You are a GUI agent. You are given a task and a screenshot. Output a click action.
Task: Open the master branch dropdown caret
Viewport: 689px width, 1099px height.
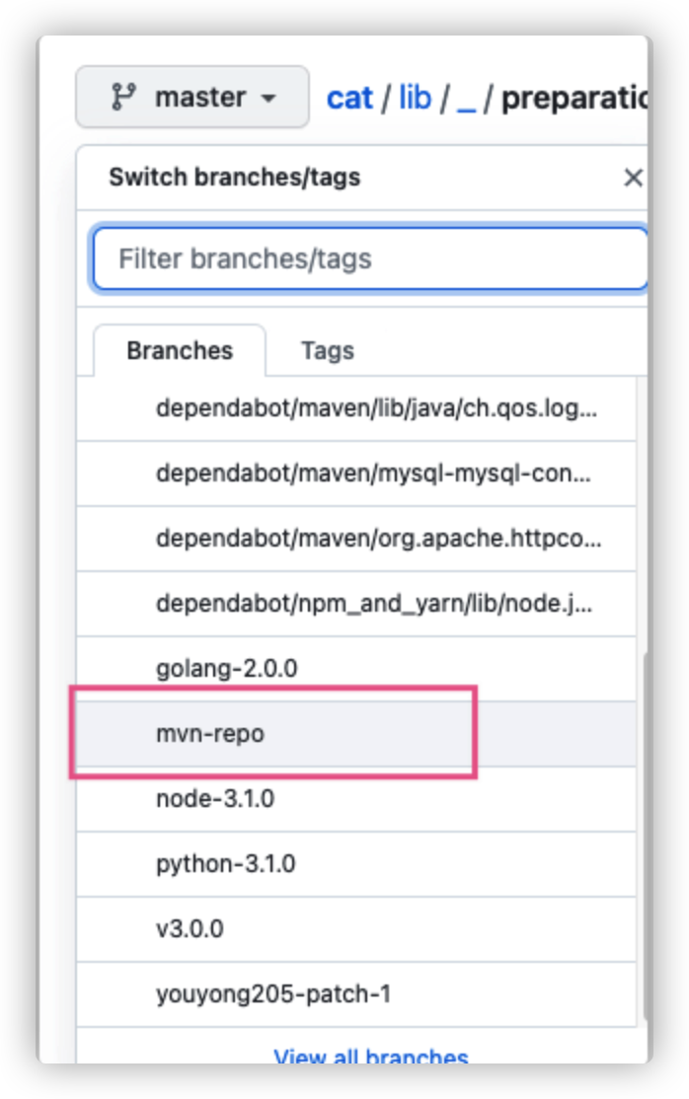point(268,99)
